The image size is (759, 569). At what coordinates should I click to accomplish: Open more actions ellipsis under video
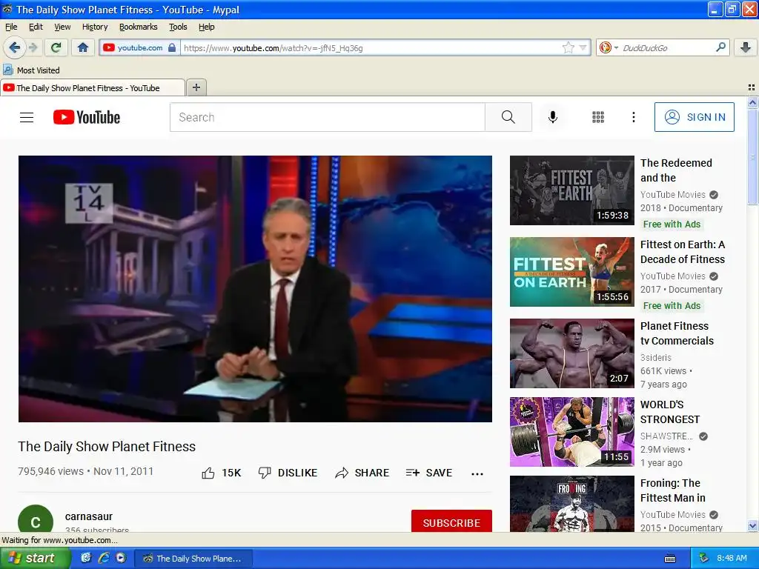point(477,473)
